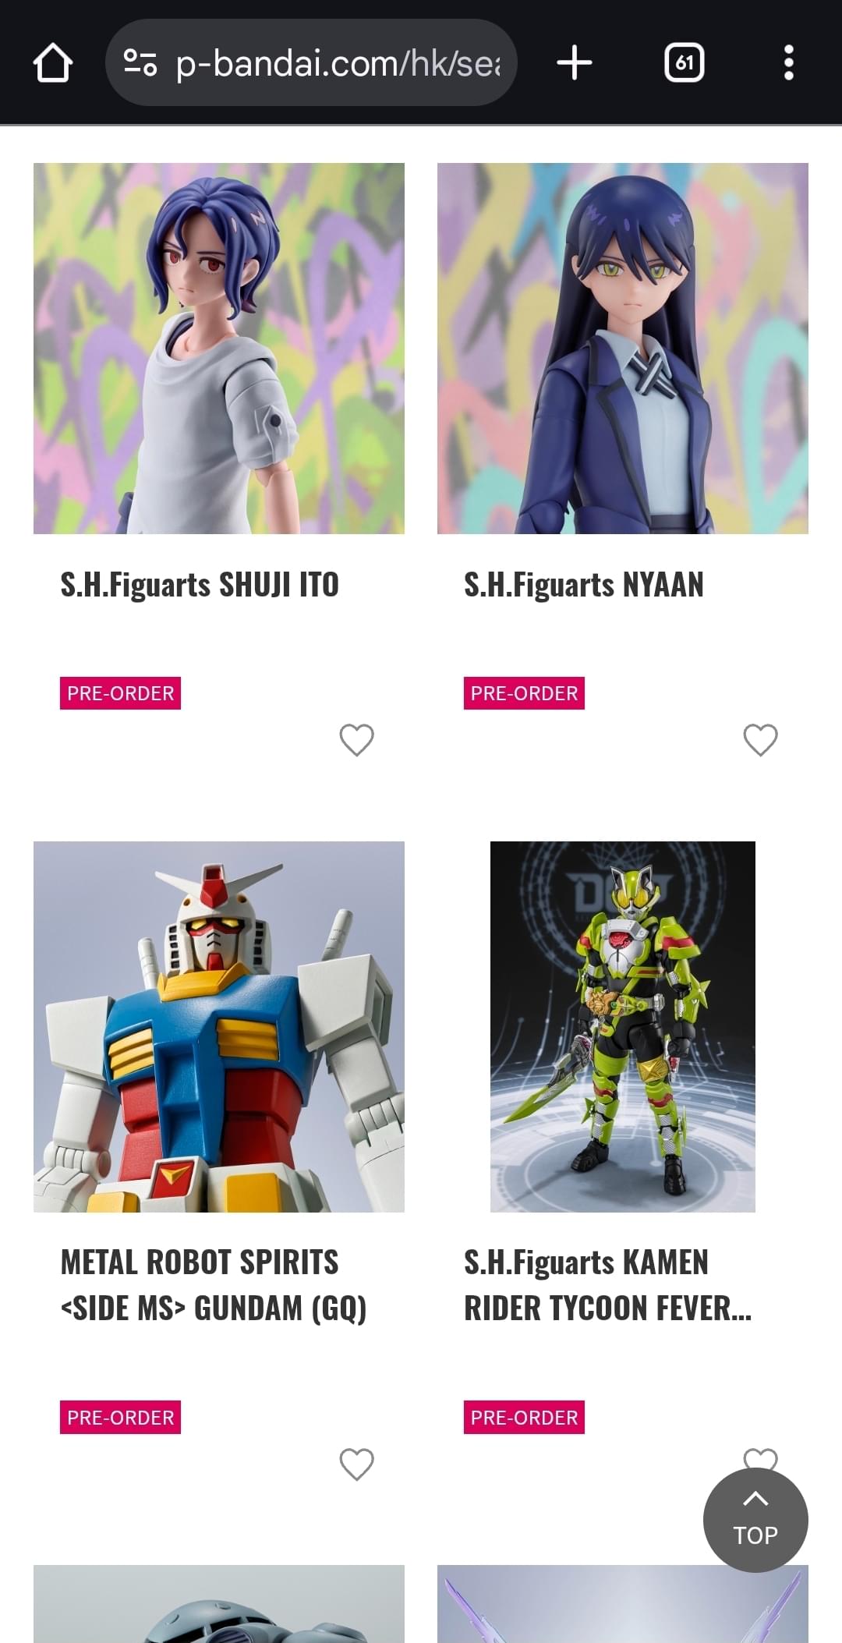
Task: Open S.H.Figuarts SHUJI ITO title link
Action: (x=200, y=585)
